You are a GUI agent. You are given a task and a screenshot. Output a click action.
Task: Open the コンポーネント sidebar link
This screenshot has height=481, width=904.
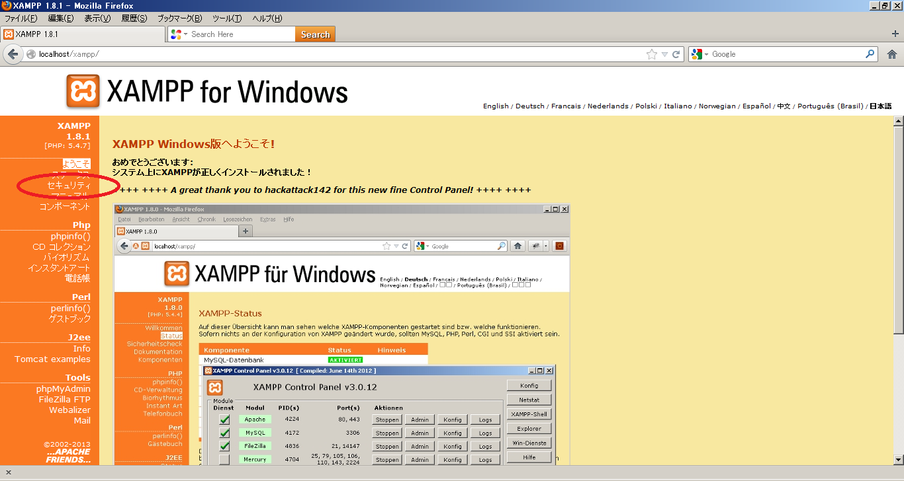(x=65, y=206)
